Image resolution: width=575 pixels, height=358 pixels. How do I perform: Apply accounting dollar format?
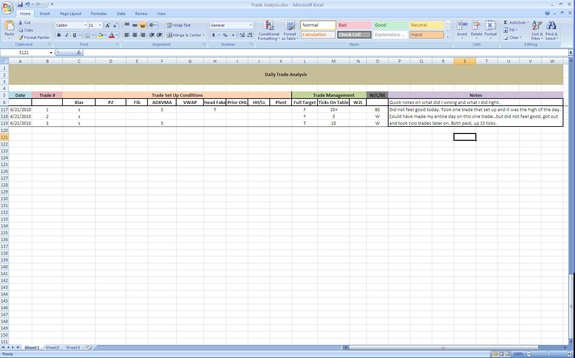(213, 35)
